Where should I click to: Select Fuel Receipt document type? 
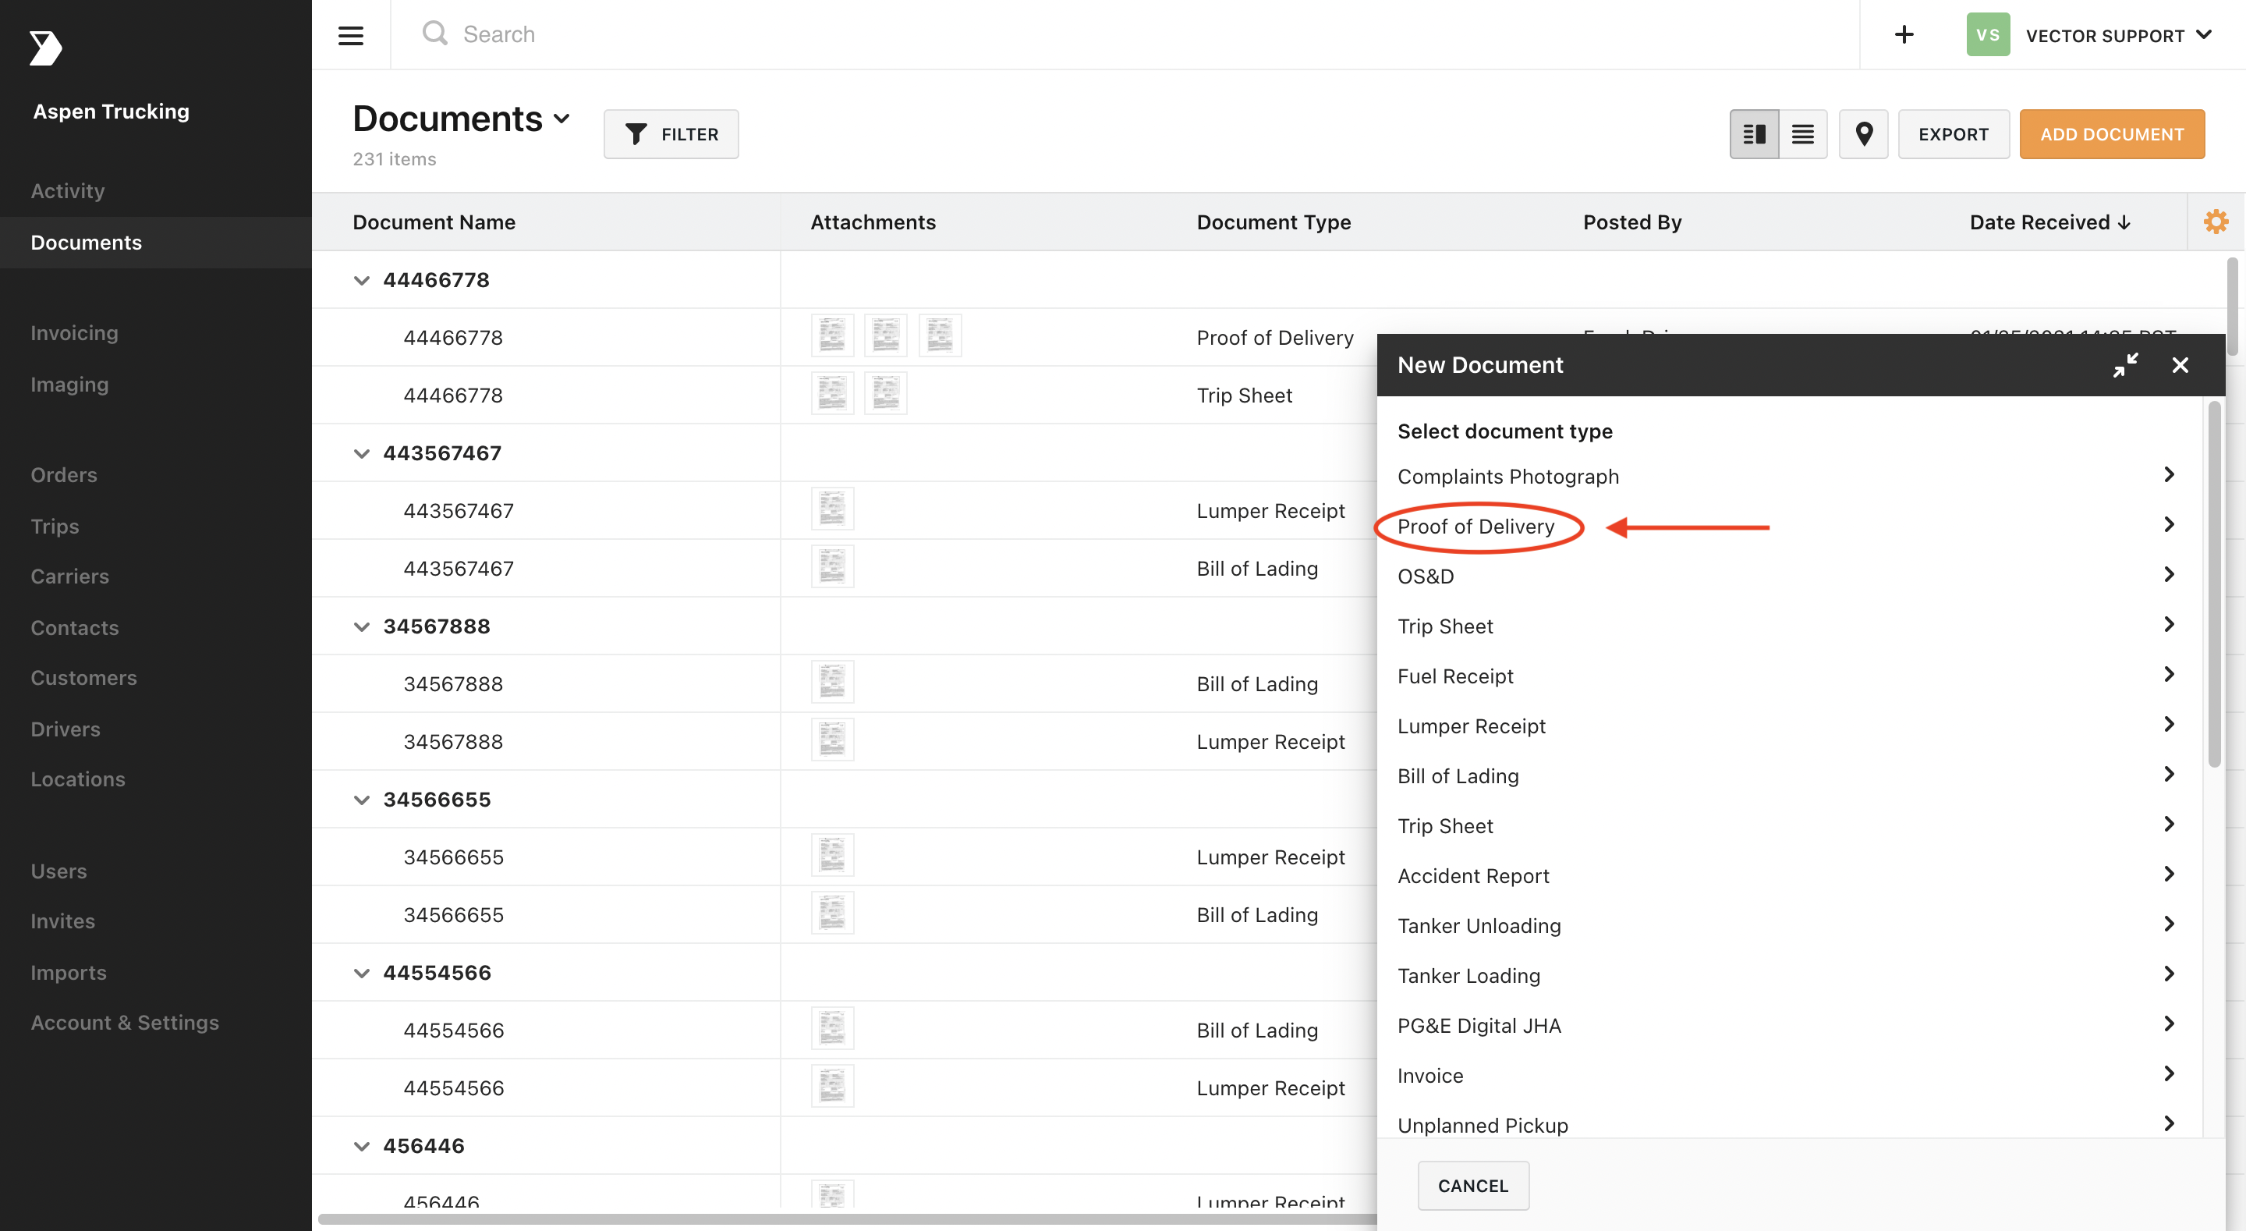[1787, 676]
